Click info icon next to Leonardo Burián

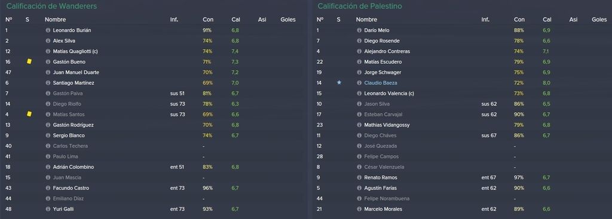(x=48, y=30)
